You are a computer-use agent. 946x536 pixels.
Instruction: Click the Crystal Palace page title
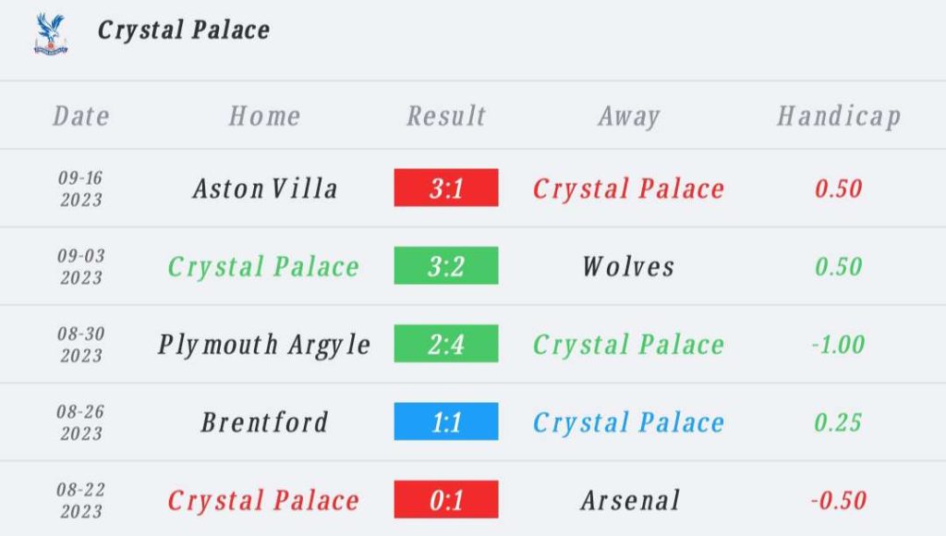click(x=184, y=30)
